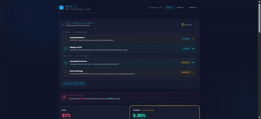261x119 pixels.
Task: Click the 2/4 ready counter
Action: (x=187, y=25)
